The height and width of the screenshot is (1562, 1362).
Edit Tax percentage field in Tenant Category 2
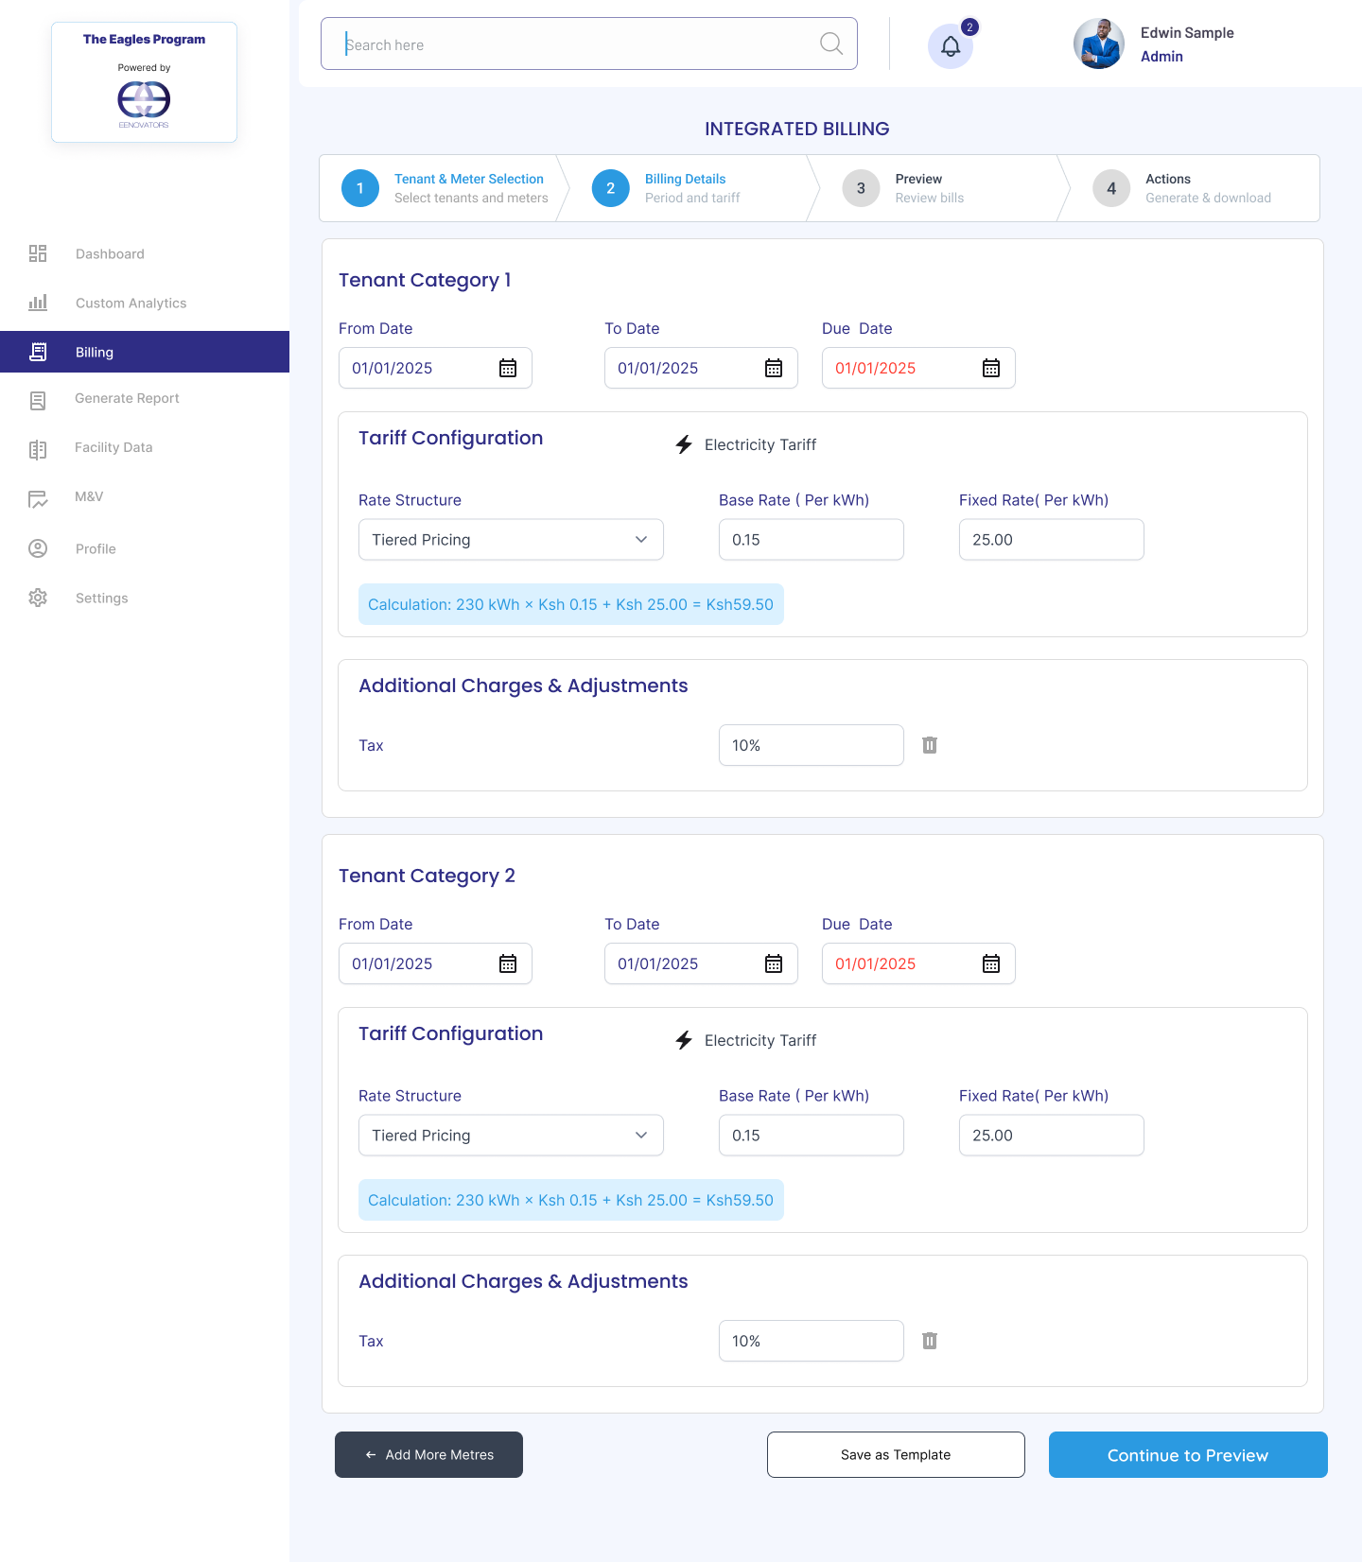point(812,1341)
